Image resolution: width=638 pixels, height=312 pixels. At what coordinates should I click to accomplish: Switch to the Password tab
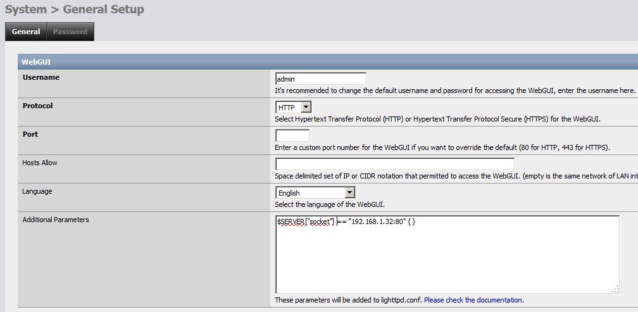(x=70, y=32)
